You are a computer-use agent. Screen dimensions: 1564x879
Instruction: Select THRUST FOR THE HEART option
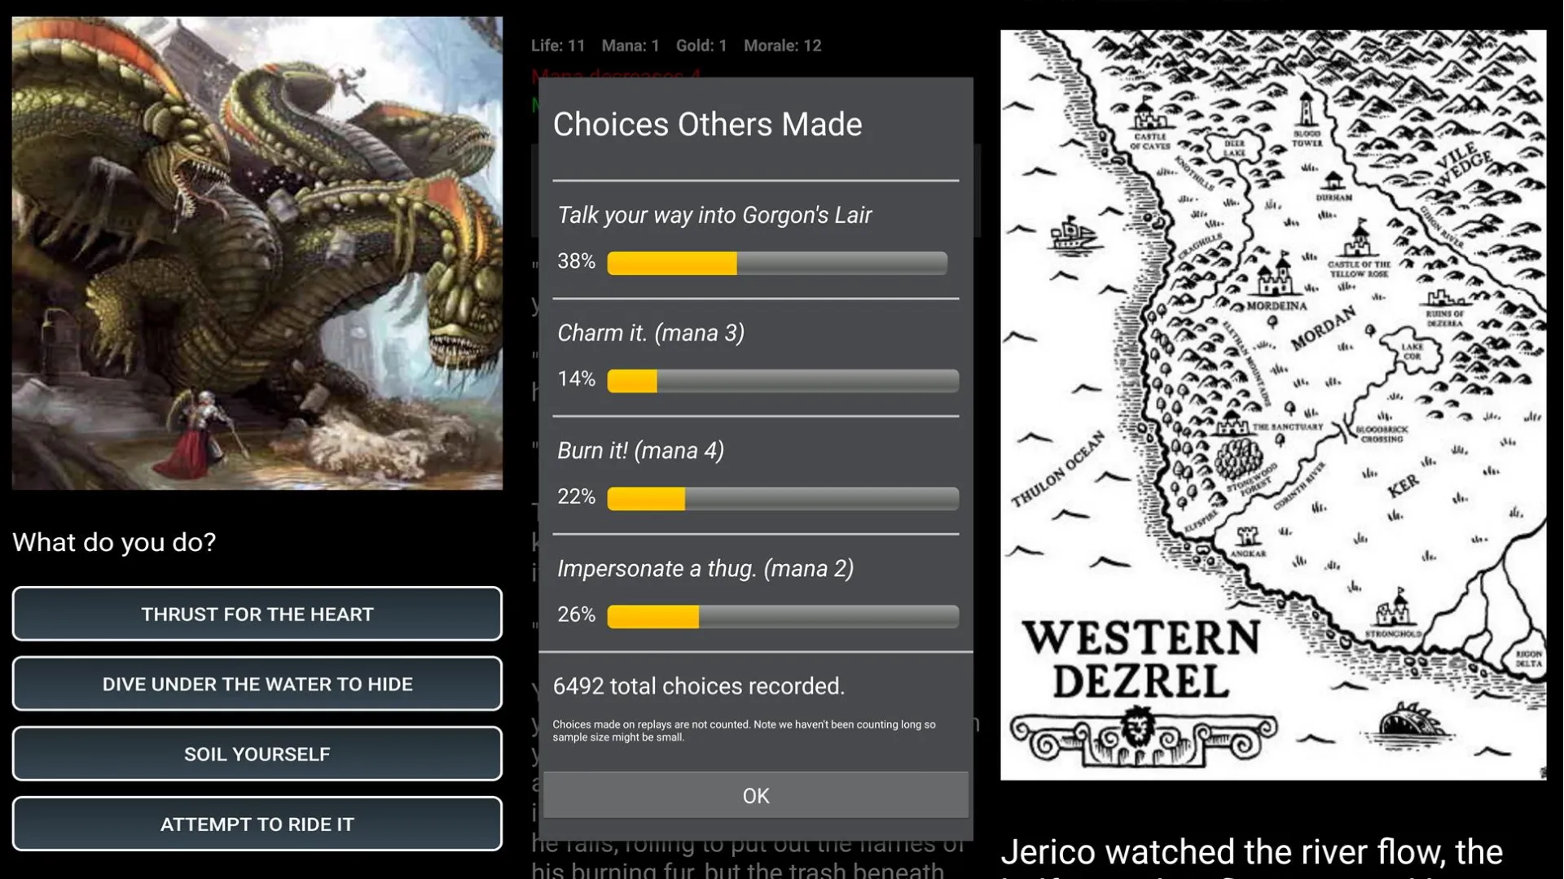(x=257, y=614)
